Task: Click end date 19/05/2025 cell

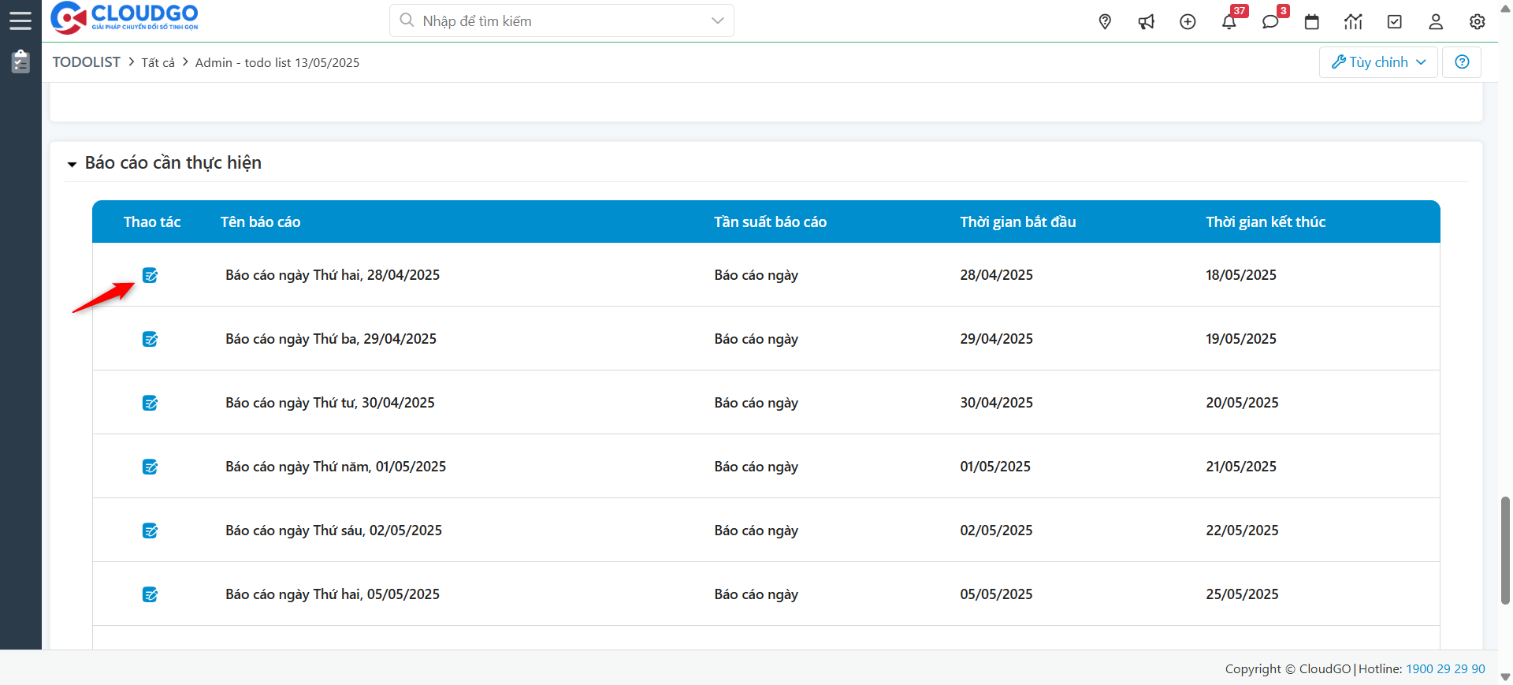Action: pos(1241,339)
